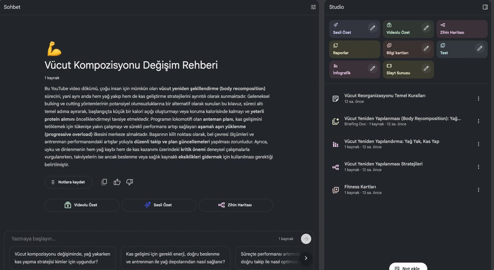Open options for Yağ Yak, Kas Yap
Viewport: 494px width, 270px height.
tap(478, 144)
